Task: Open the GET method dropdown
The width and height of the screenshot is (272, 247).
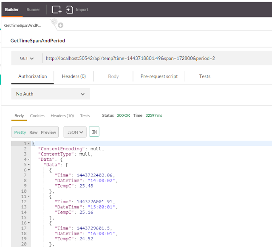Action: pos(27,59)
